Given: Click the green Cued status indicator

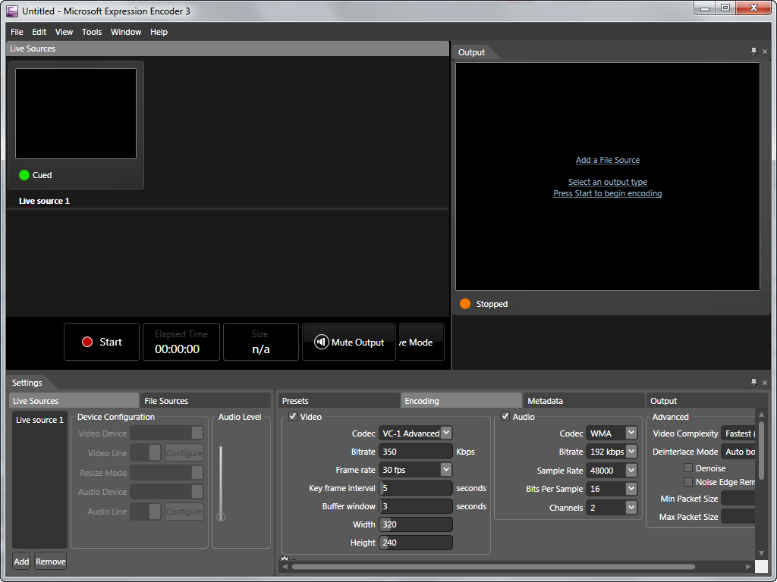Looking at the screenshot, I should click(x=24, y=175).
